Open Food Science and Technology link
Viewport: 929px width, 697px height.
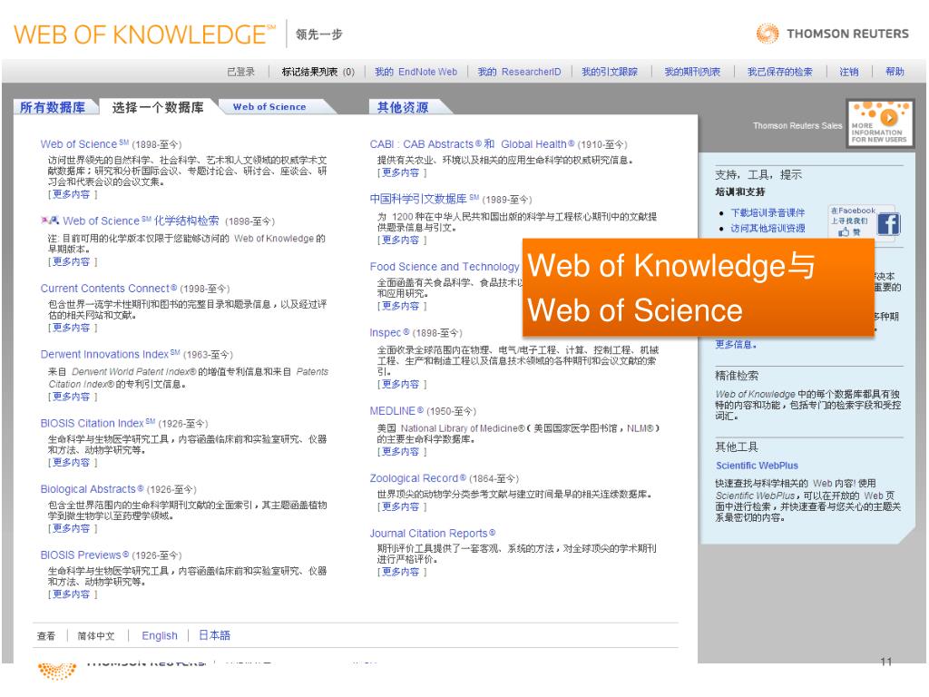pyautogui.click(x=445, y=267)
